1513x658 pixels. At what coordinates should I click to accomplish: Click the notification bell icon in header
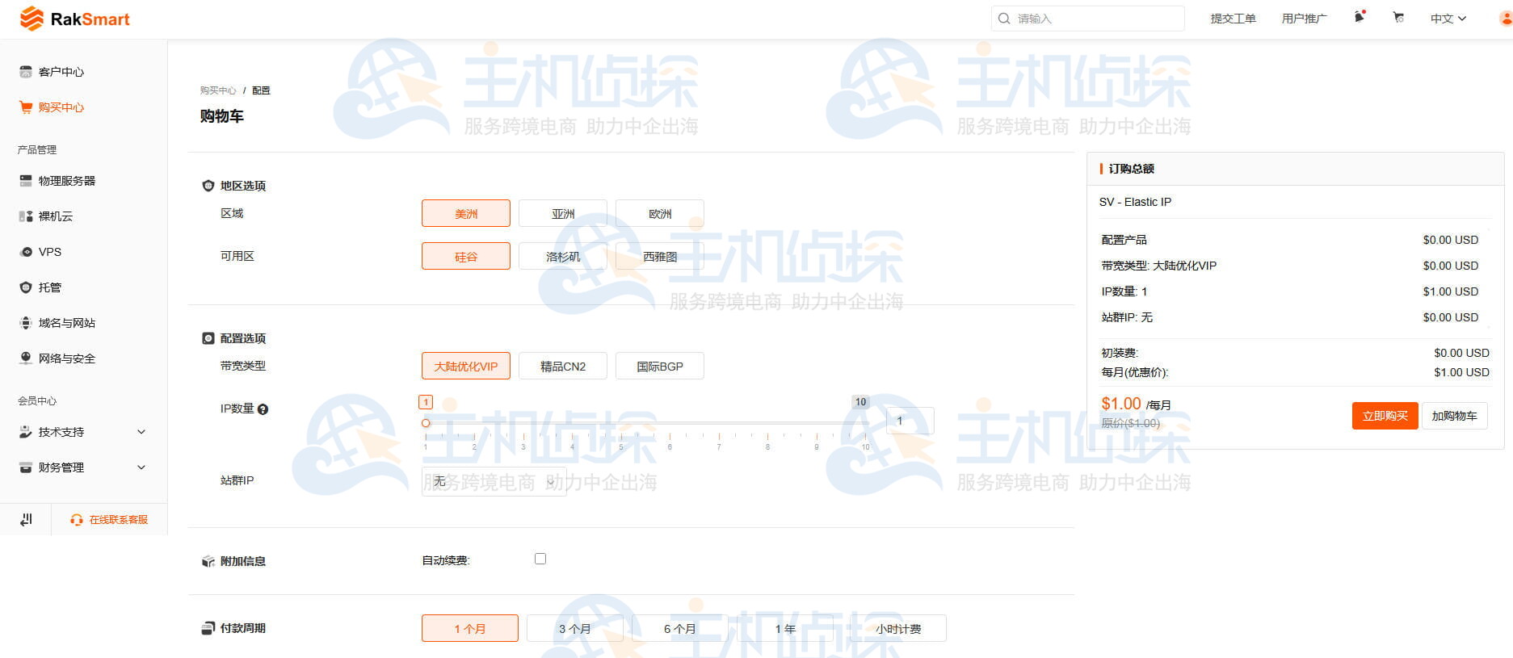tap(1359, 18)
